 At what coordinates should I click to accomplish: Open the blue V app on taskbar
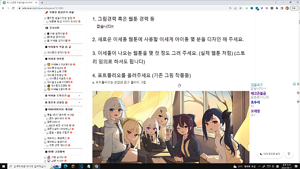pyautogui.click(x=81, y=166)
